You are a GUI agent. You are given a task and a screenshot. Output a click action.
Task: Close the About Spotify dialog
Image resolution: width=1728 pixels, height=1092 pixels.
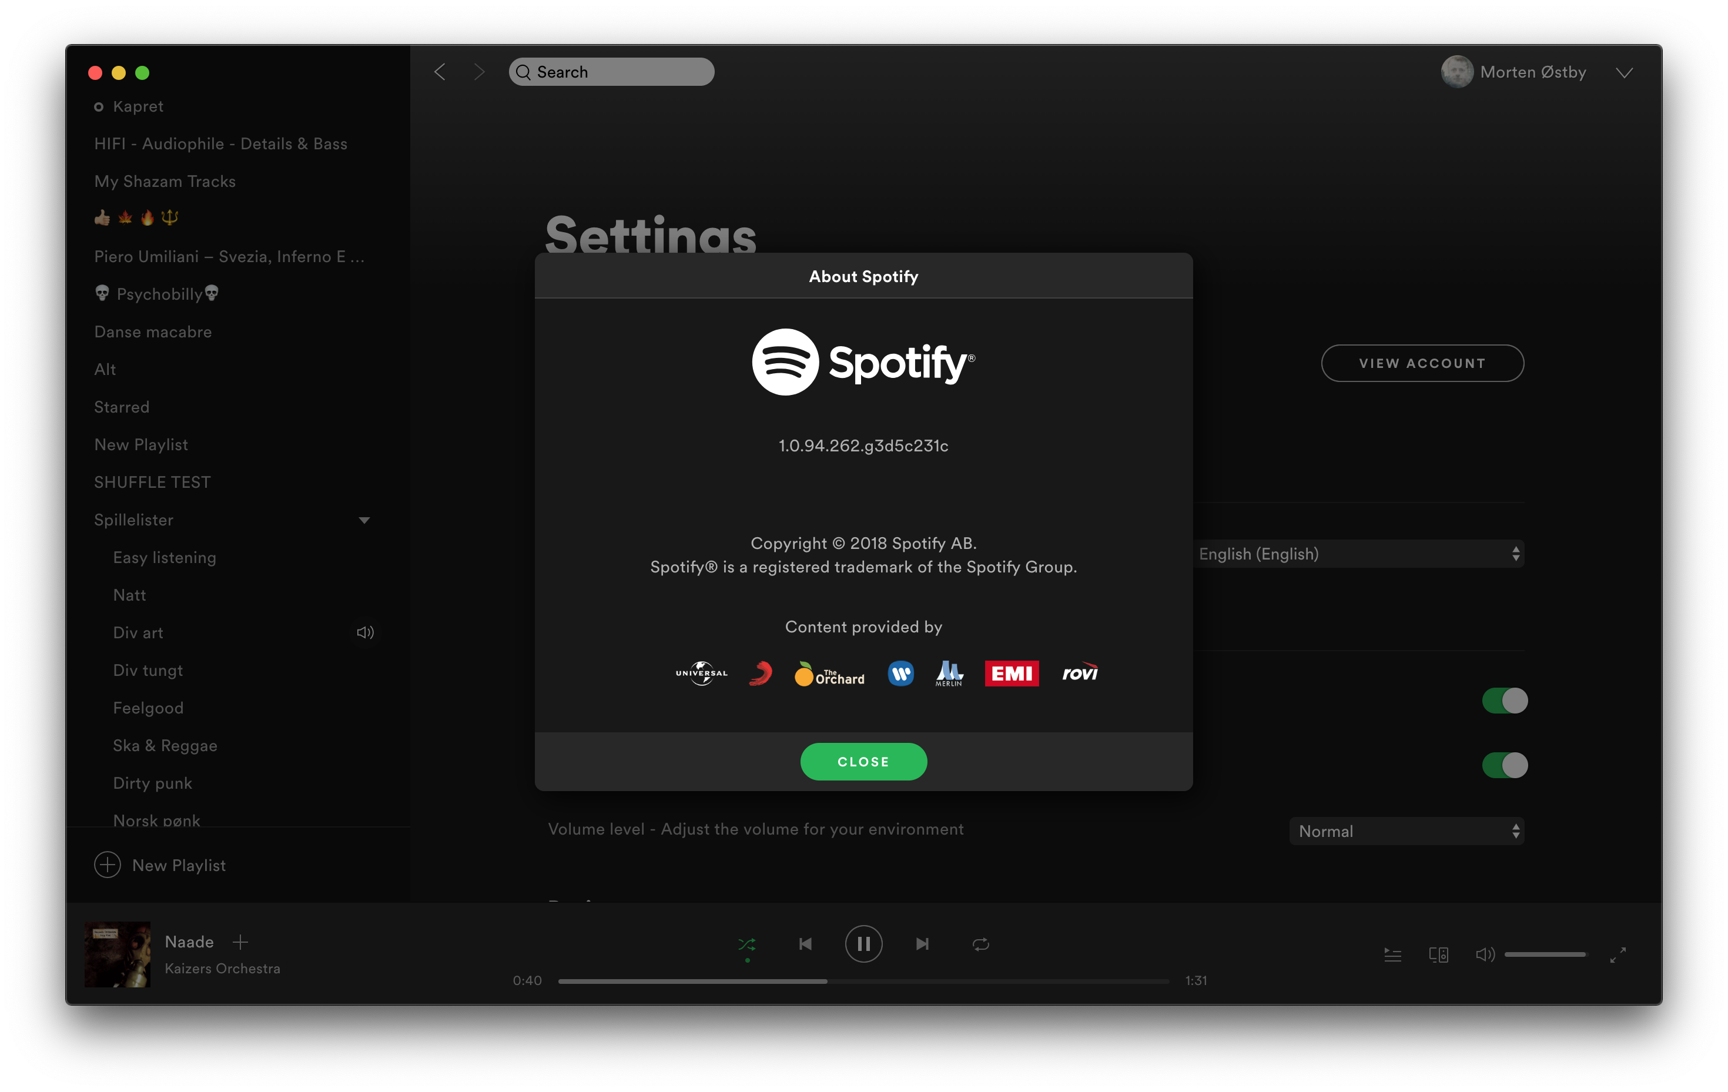[863, 761]
